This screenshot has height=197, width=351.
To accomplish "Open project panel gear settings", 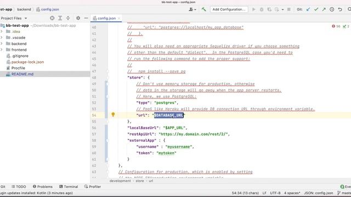I will click(78, 18).
